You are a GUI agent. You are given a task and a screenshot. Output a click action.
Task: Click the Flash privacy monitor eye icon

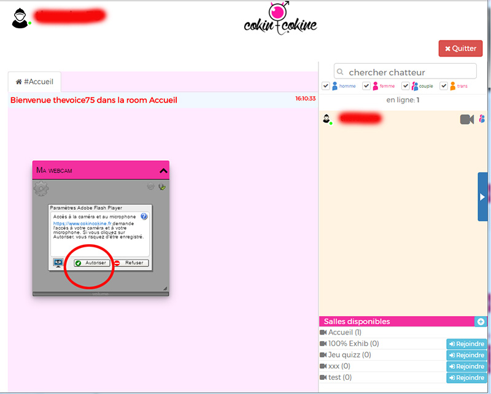[59, 263]
